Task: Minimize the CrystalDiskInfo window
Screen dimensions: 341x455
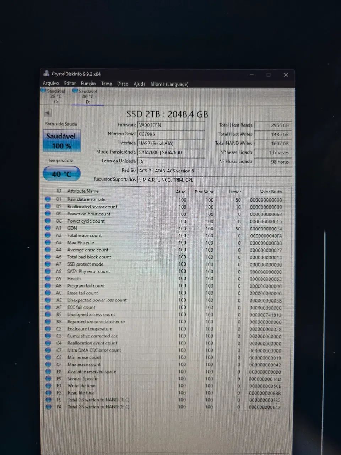Action: 251,75
